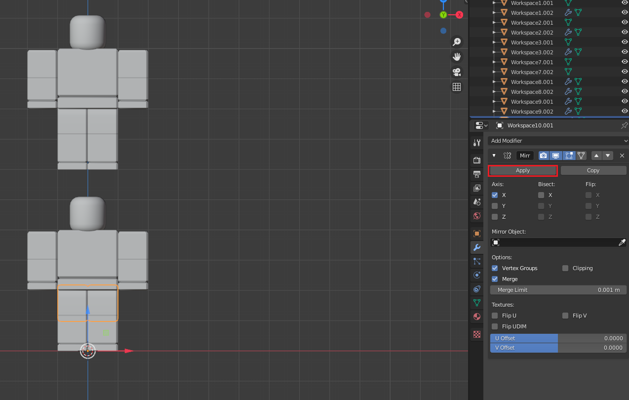Open the Modifiers wrench properties tab

476,247
